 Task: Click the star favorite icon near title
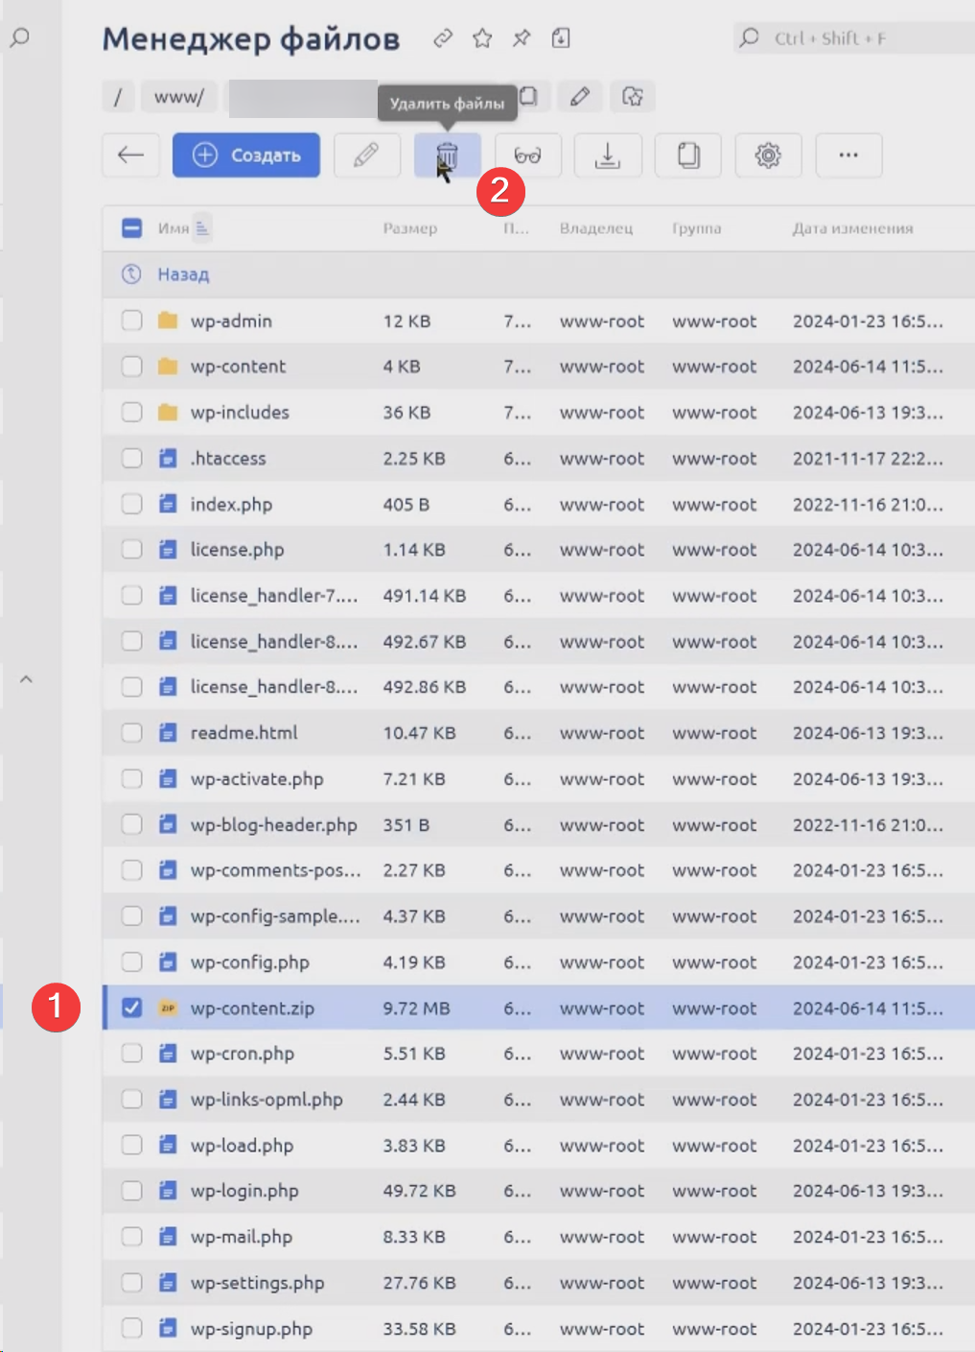click(482, 38)
